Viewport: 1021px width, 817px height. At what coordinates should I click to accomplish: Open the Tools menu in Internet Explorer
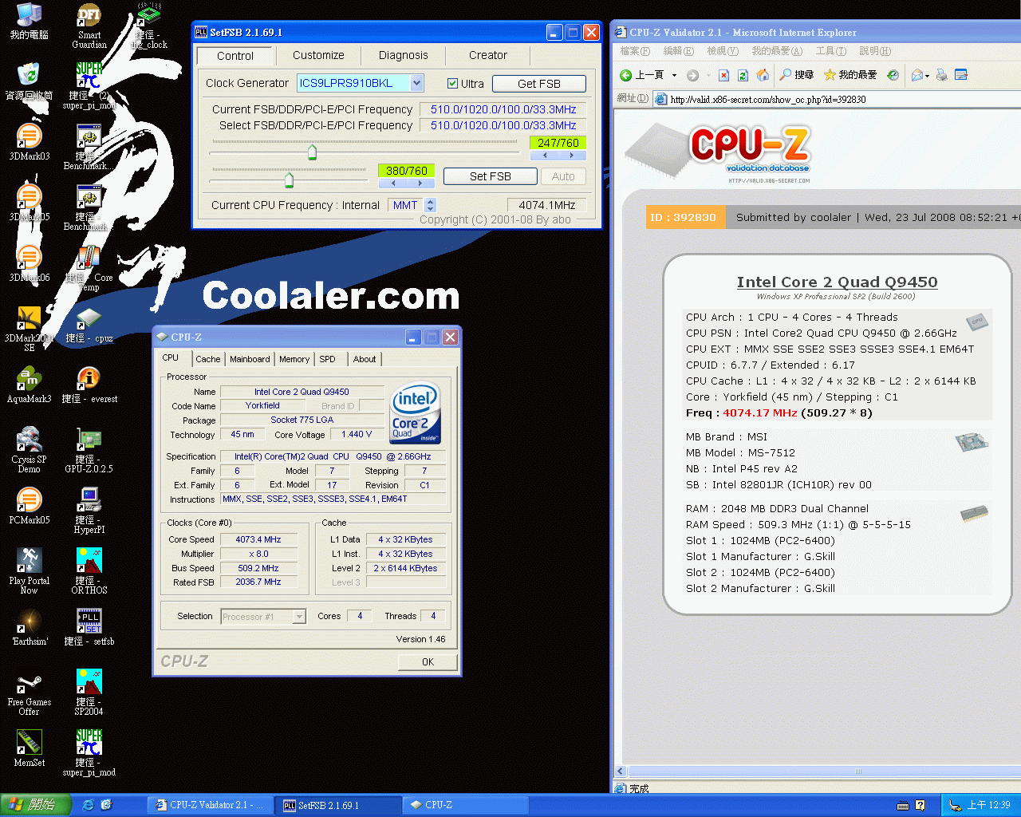click(830, 51)
